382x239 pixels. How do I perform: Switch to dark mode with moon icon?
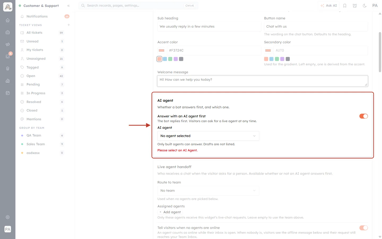coord(365,6)
